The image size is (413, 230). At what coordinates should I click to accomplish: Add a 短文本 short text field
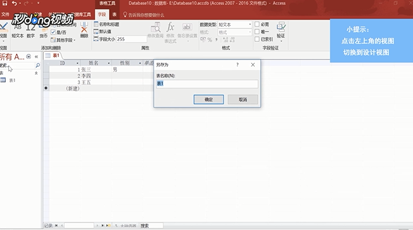tap(18, 31)
